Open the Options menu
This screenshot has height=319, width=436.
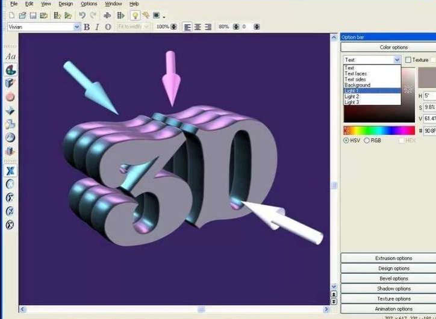(x=89, y=4)
